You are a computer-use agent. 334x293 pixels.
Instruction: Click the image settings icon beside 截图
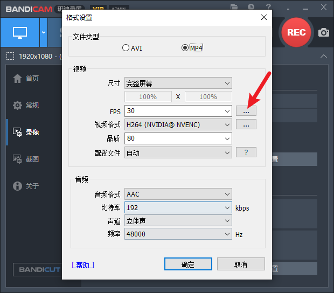tap(17, 159)
